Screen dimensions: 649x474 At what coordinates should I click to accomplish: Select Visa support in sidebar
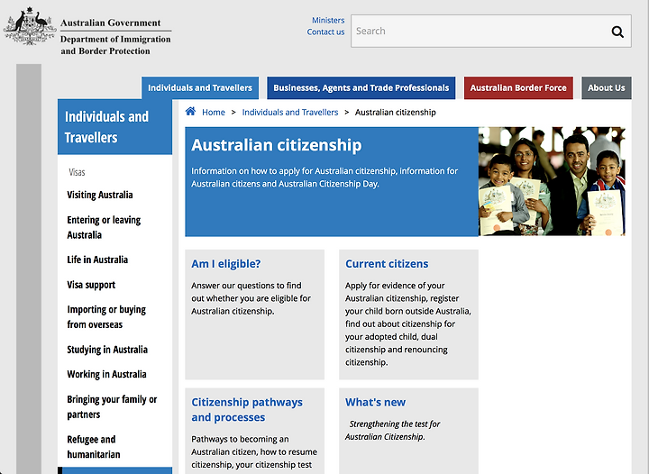[x=91, y=285]
